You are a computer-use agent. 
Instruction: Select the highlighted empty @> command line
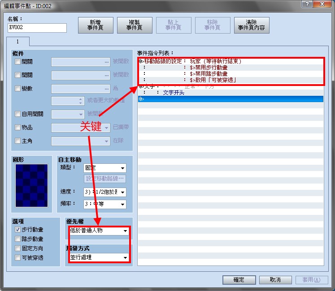pos(231,99)
